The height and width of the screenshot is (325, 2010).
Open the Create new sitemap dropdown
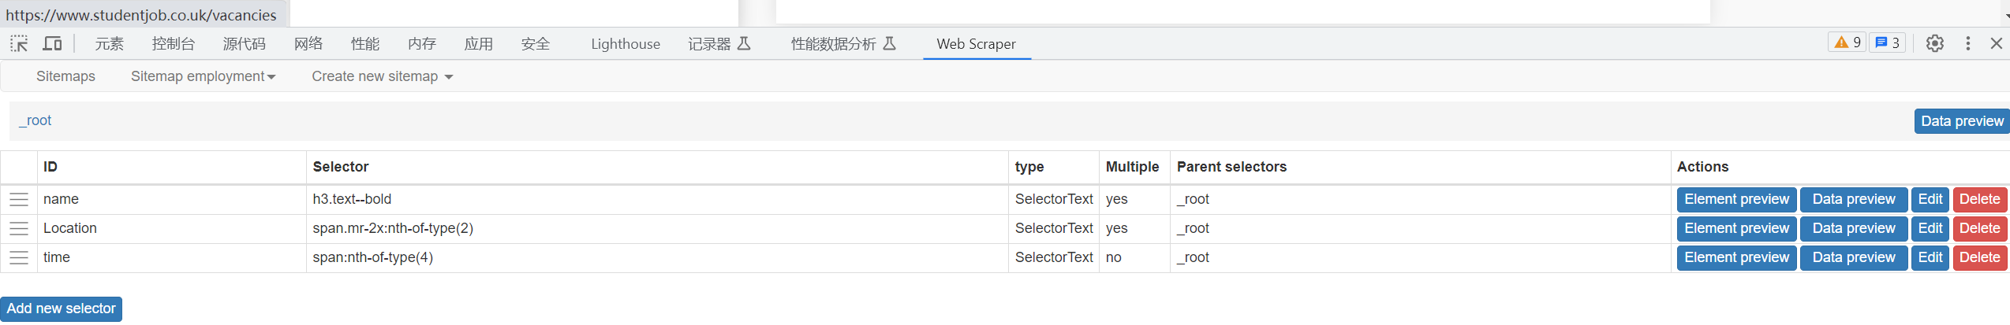(x=382, y=76)
